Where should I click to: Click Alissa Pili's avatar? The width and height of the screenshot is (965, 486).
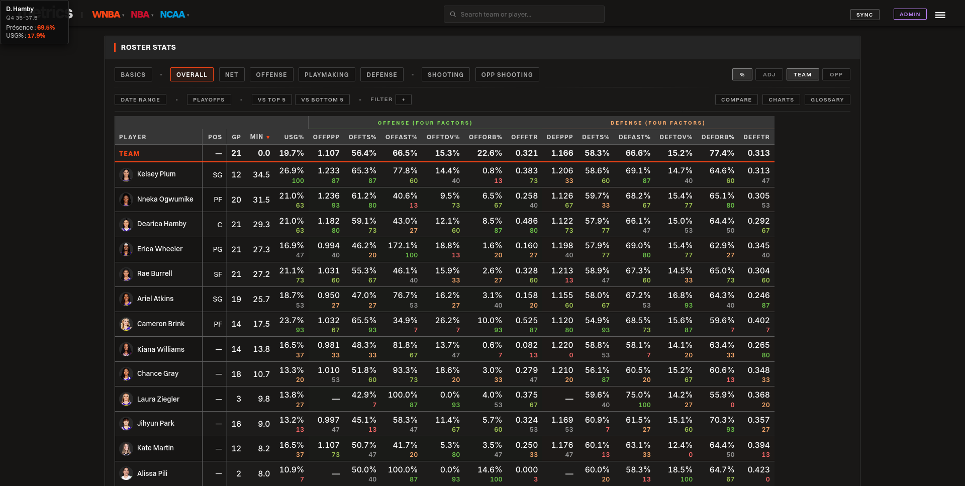click(126, 473)
